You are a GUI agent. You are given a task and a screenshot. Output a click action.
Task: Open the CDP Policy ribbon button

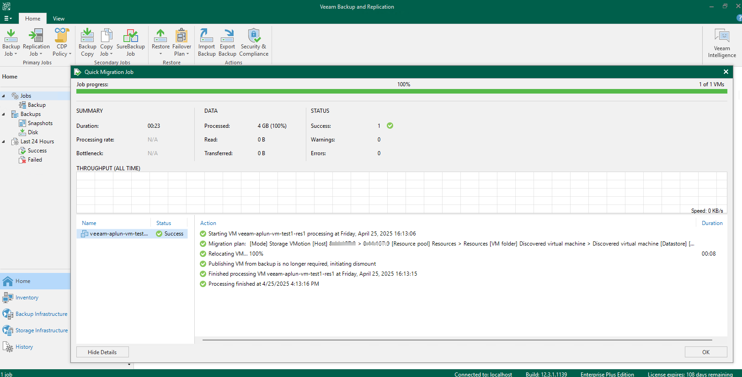(62, 42)
